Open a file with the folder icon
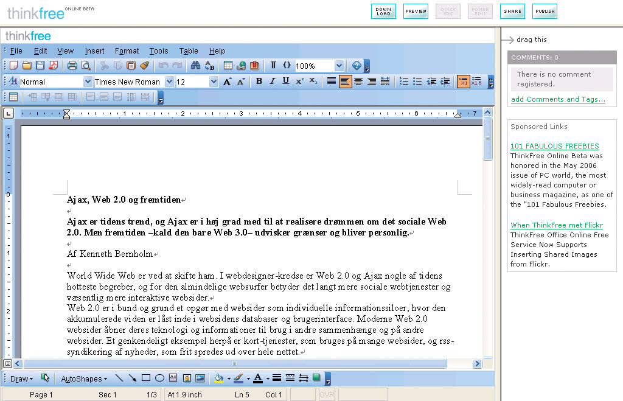 pyautogui.click(x=27, y=66)
